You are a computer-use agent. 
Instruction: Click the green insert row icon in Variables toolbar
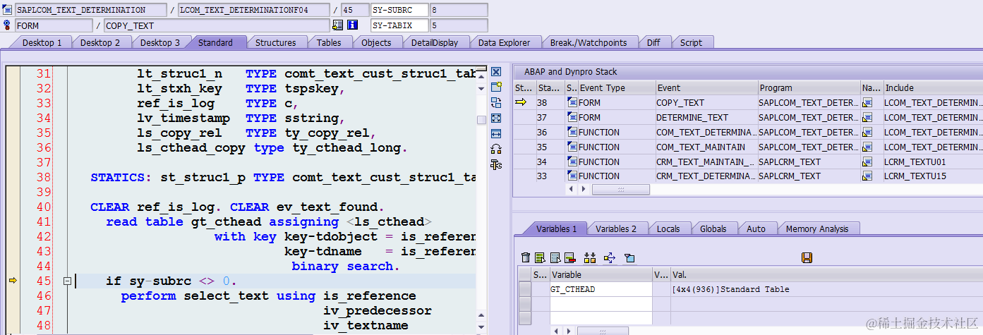(541, 257)
